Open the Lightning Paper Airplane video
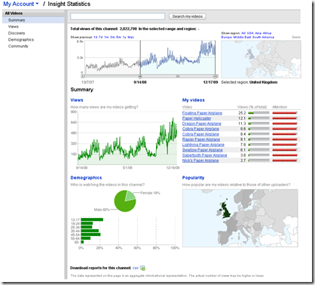 point(203,145)
